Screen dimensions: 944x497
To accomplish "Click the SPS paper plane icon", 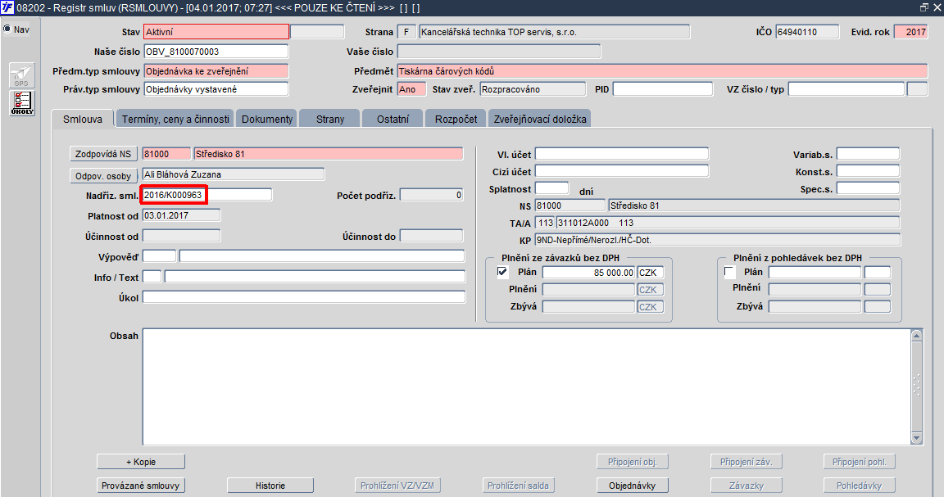I will point(21,76).
